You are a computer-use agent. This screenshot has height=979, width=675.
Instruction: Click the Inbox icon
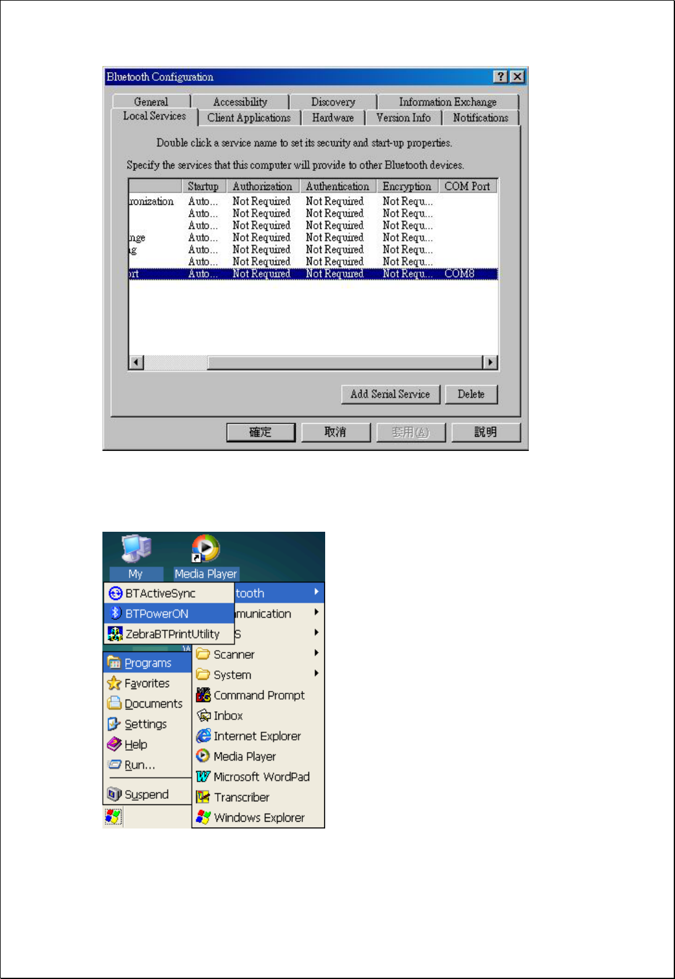tap(204, 715)
